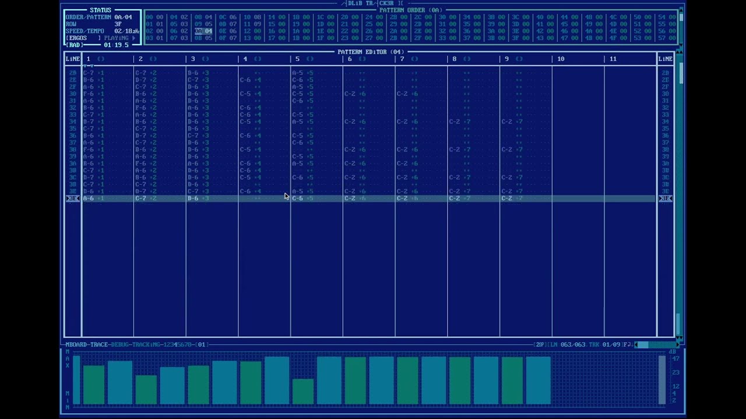Select D-6 note on line 3F track 3
Screen dimensions: 746x419
click(x=193, y=198)
